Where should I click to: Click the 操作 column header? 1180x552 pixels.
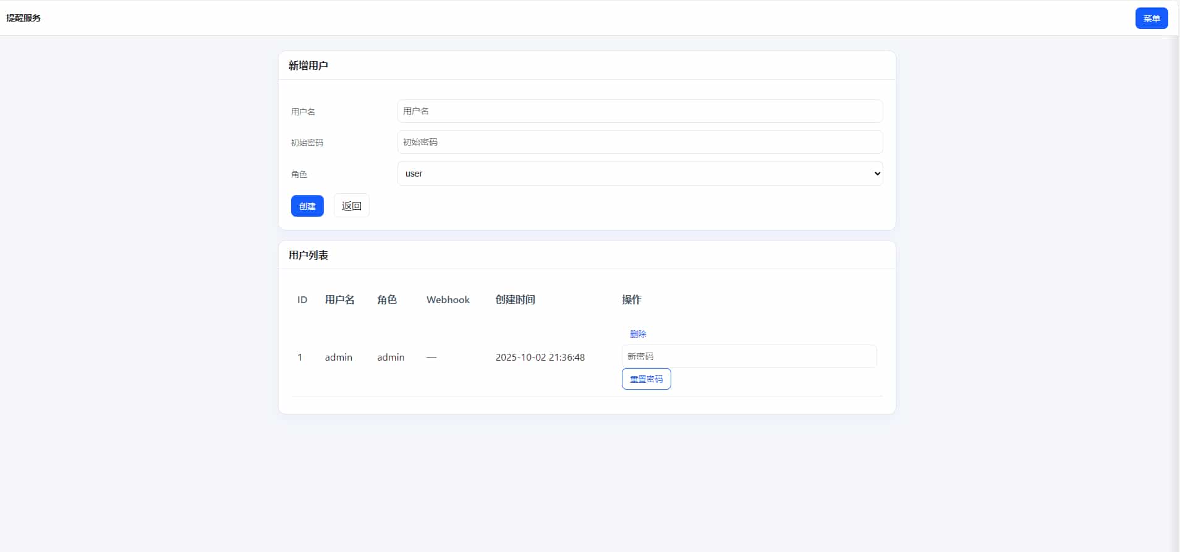click(631, 299)
